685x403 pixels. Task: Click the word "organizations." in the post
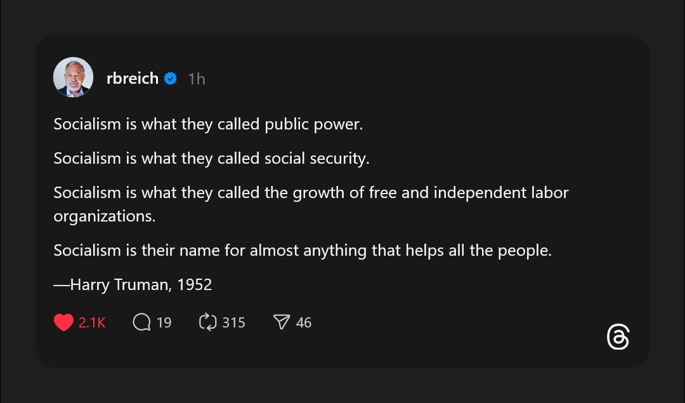pos(104,216)
